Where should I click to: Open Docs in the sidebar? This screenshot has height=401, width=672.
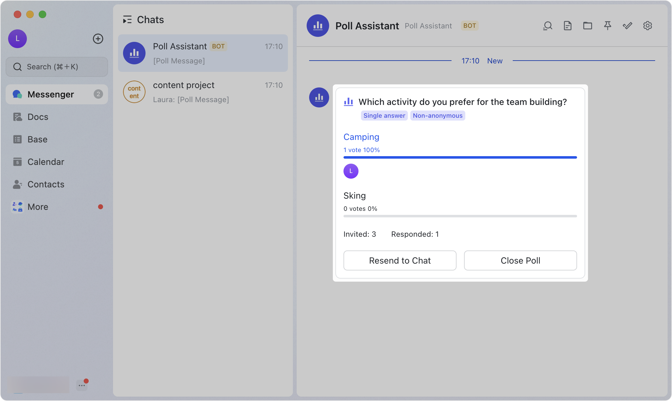click(57, 117)
